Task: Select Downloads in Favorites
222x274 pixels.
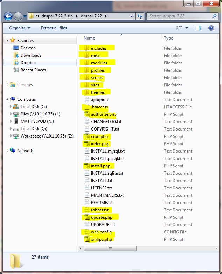Action: (x=31, y=55)
